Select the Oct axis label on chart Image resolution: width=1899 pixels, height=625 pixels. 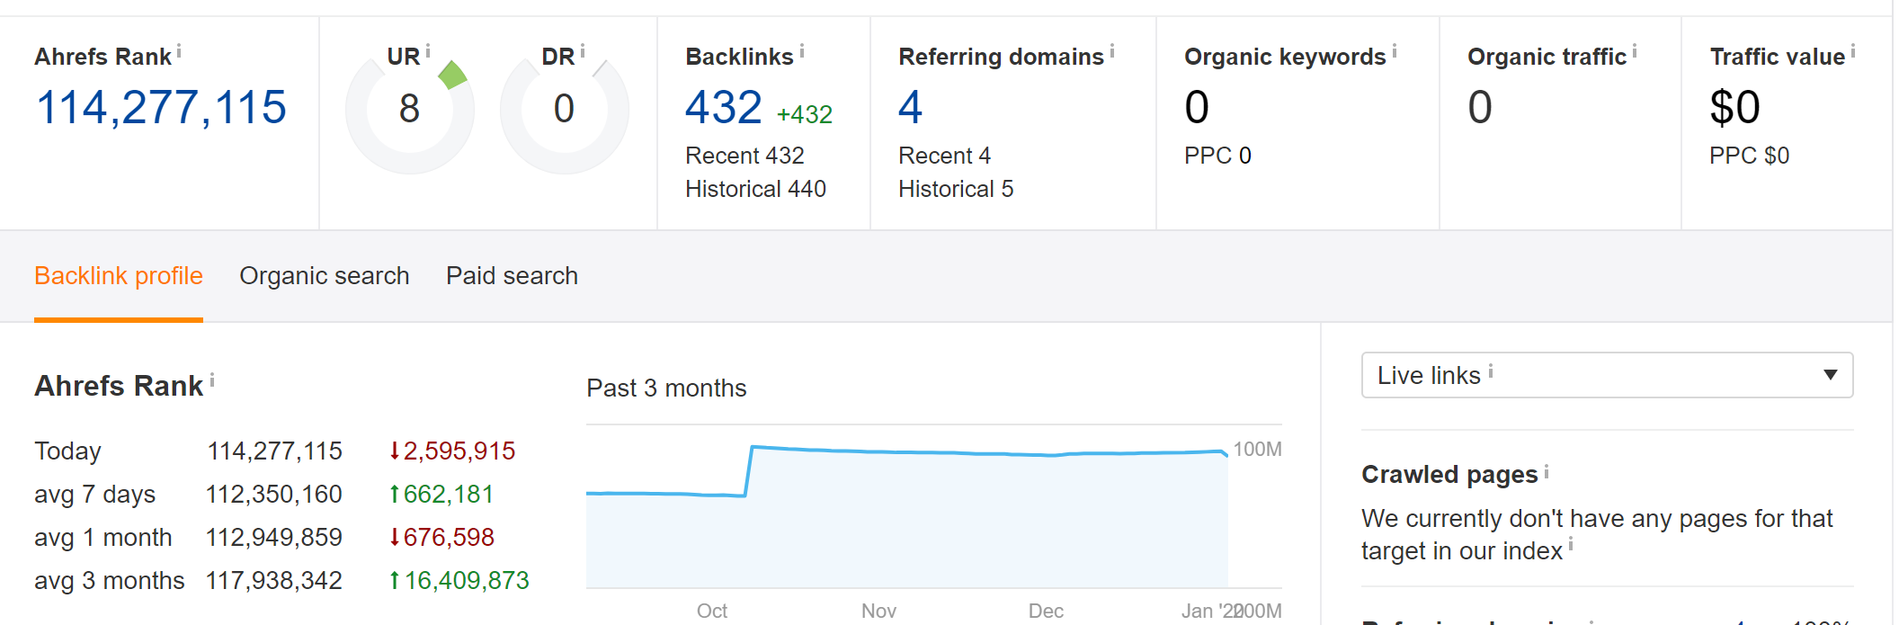click(712, 611)
